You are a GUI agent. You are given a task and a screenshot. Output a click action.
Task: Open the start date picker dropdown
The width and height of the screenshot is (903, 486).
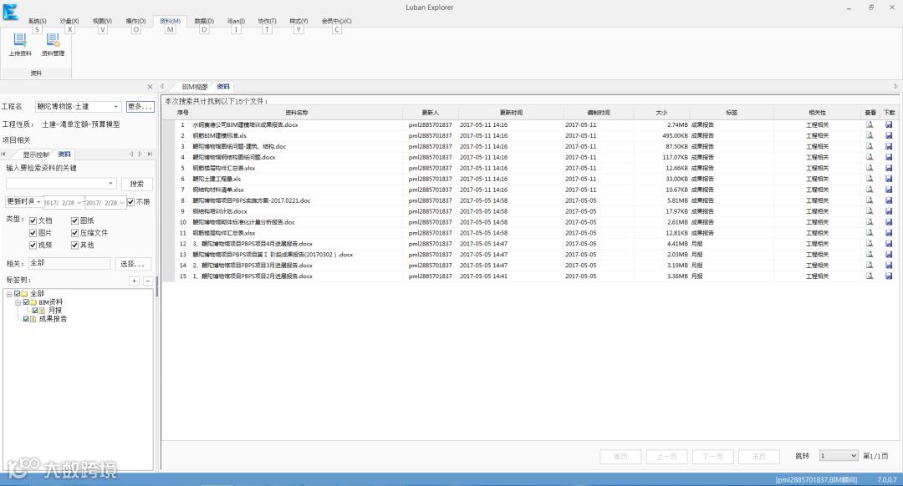tap(79, 202)
